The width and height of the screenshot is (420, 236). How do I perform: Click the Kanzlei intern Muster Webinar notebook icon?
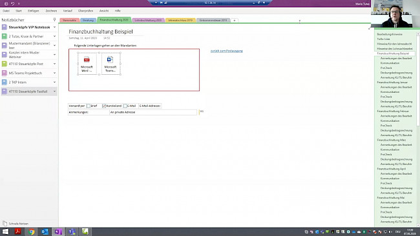tap(5, 55)
